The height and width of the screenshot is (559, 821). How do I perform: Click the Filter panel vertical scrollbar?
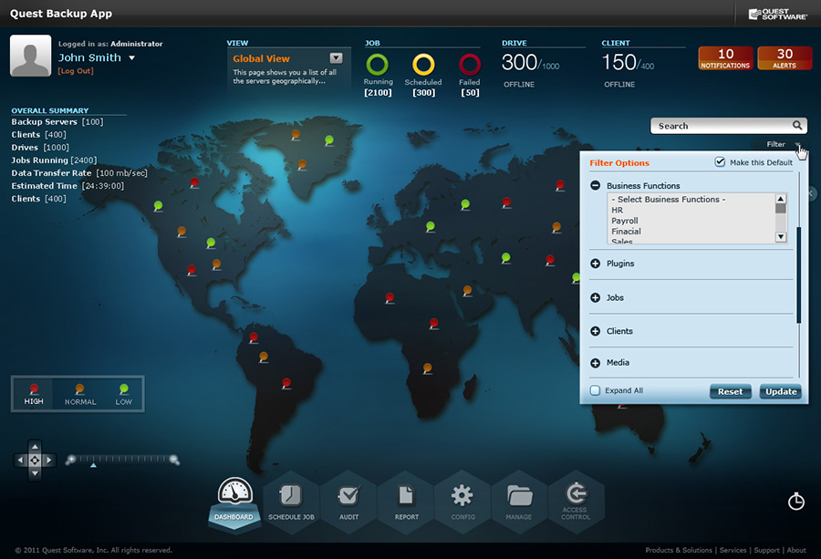pyautogui.click(x=799, y=275)
